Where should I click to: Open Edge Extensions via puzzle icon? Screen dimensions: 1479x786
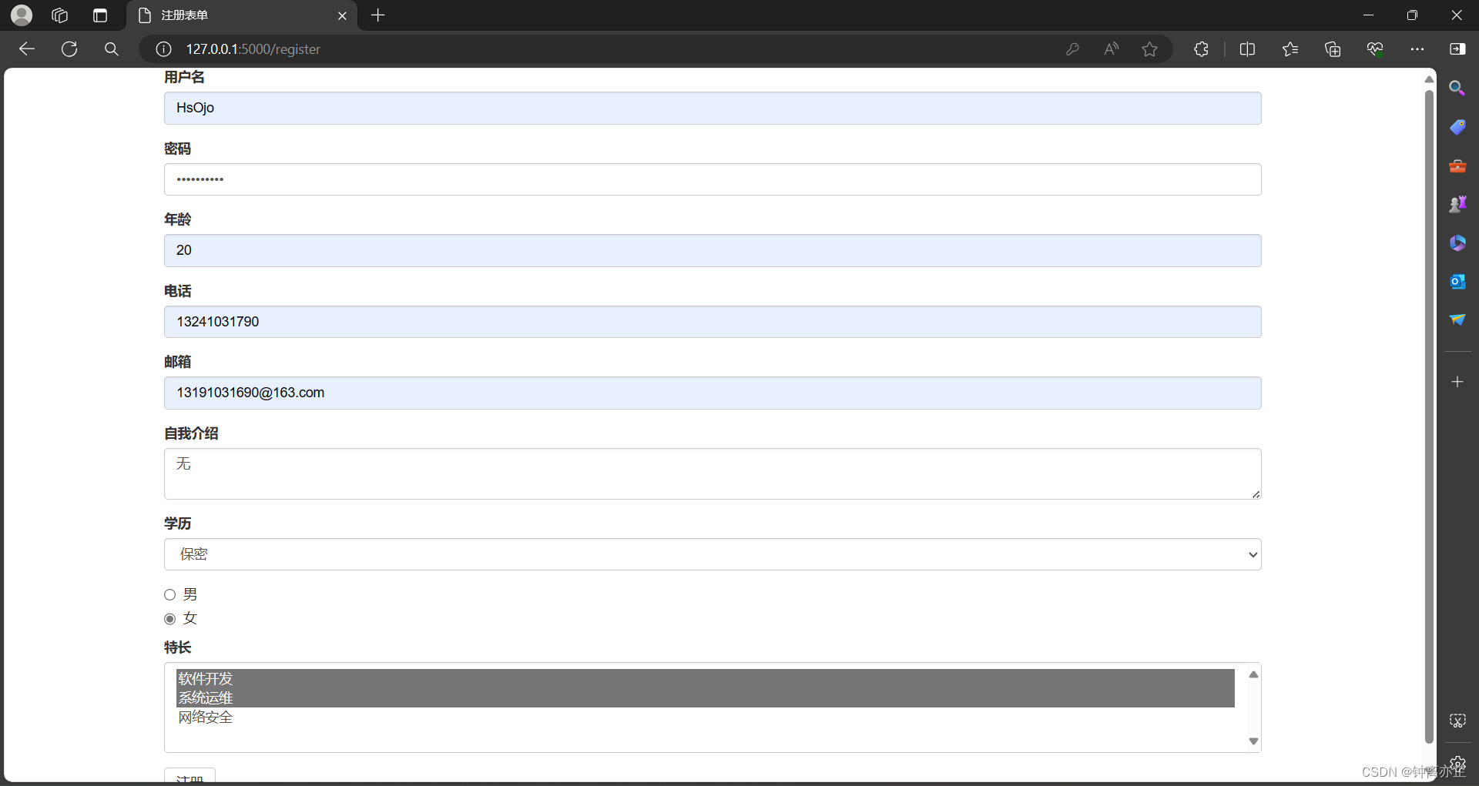1202,48
